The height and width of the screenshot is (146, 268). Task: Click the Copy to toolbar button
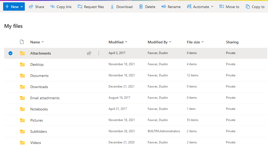point(255,7)
